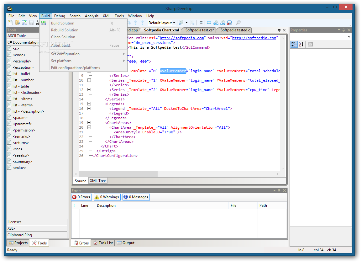
Task: Click the Open File folder icon
Action: point(18,23)
